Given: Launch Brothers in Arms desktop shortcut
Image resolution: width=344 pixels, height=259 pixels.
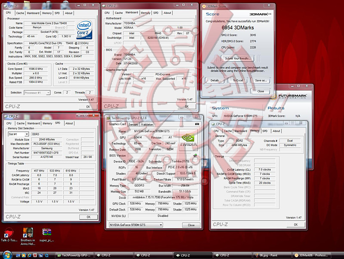Looking at the screenshot, I should tap(28, 236).
